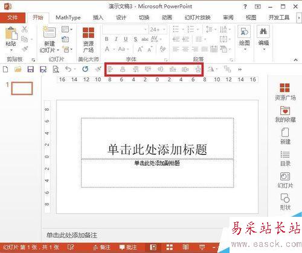Click the Undo arrow icon

68,69
